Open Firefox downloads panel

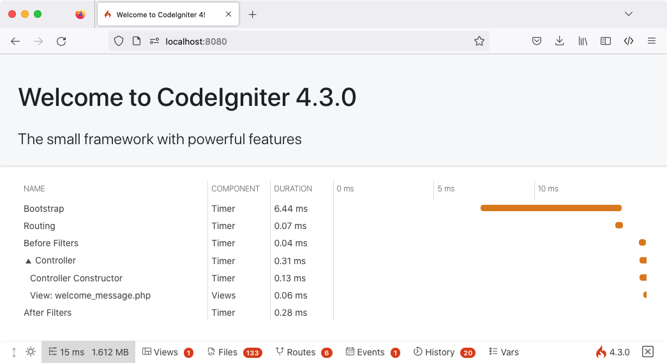click(560, 41)
